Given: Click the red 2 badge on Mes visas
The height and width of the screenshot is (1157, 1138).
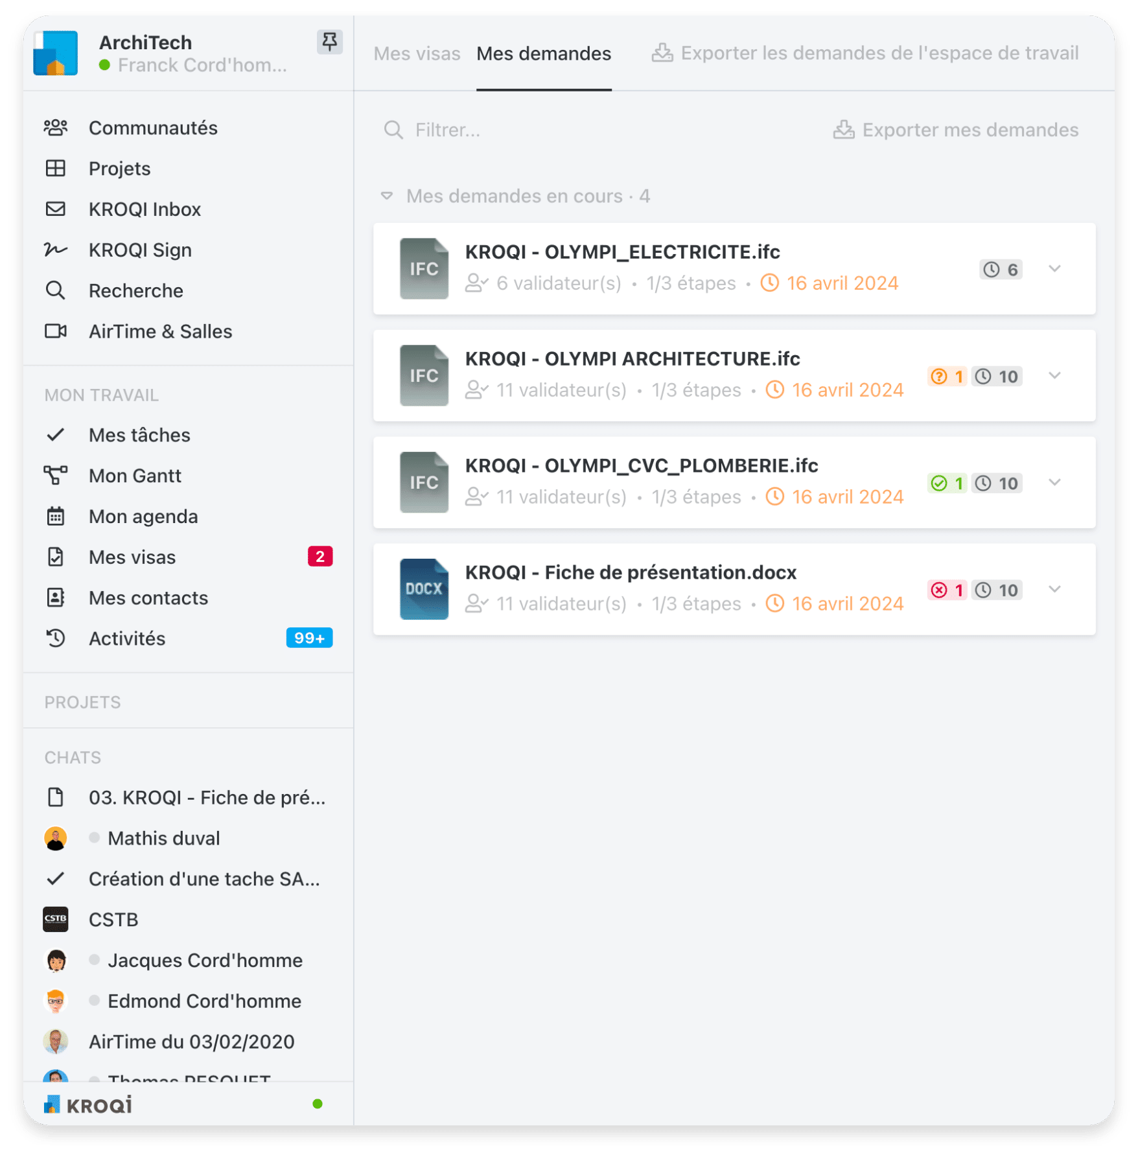Looking at the screenshot, I should coord(320,557).
